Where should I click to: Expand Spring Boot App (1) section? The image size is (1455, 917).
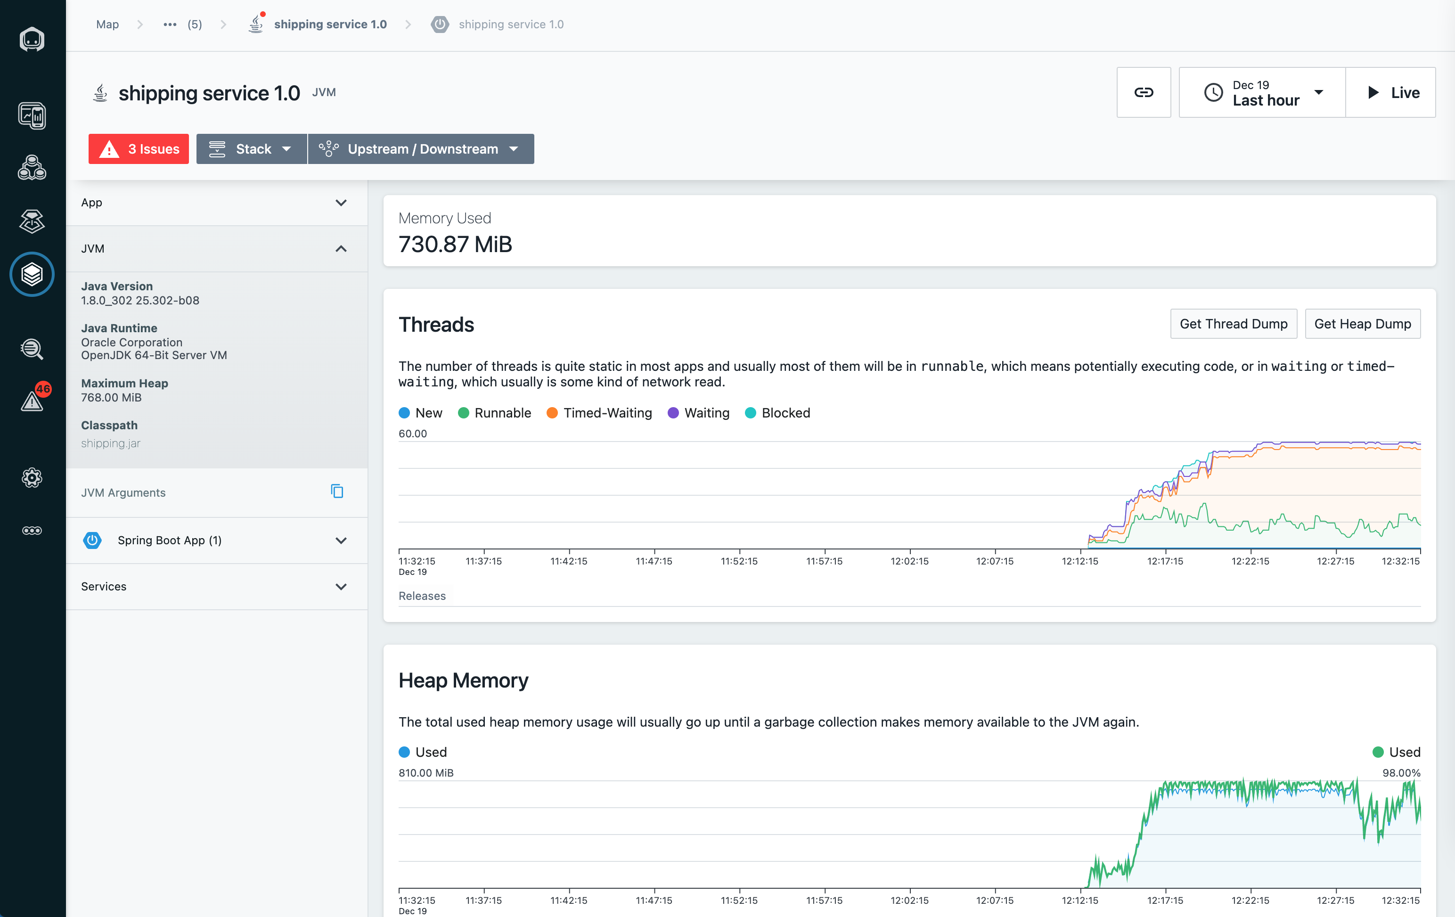pos(217,540)
